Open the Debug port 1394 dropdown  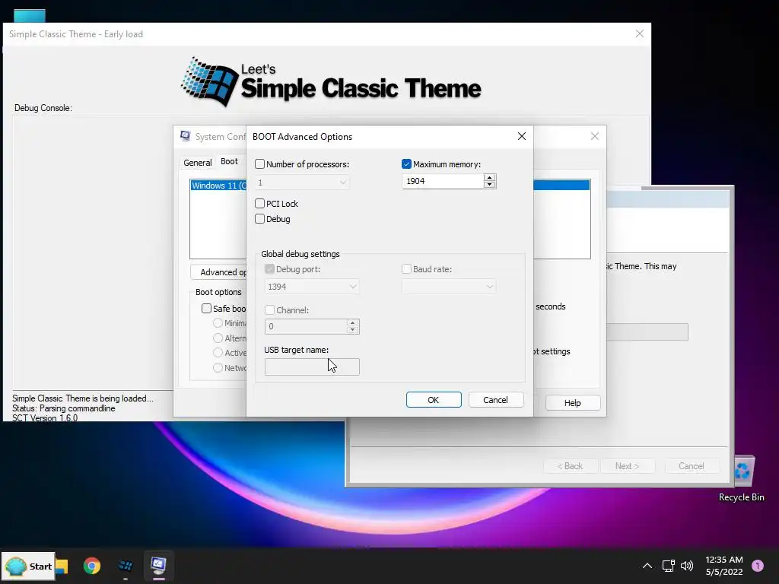[311, 287]
